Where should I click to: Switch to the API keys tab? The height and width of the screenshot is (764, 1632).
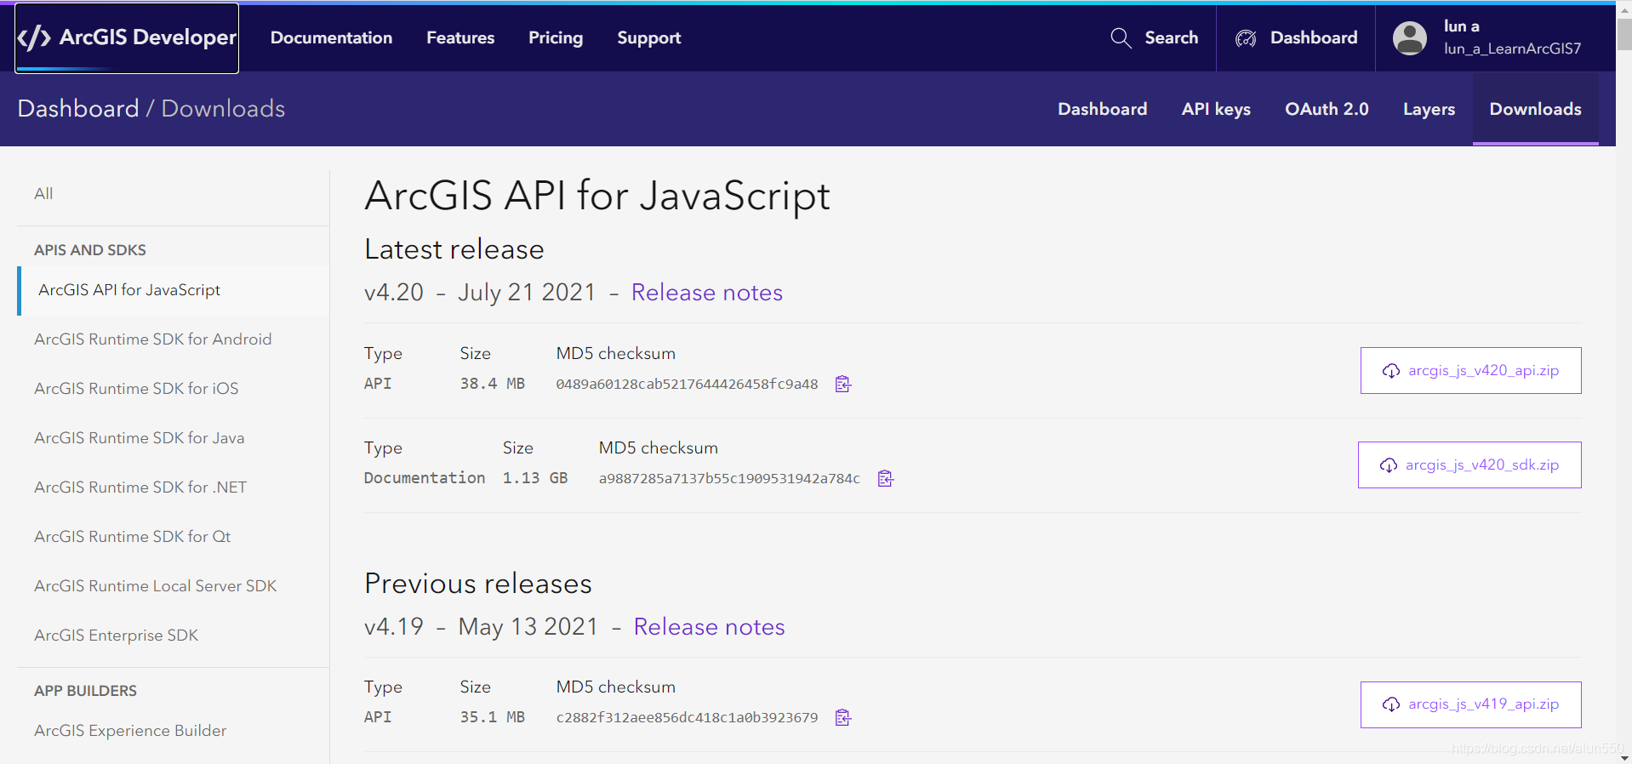coord(1216,109)
